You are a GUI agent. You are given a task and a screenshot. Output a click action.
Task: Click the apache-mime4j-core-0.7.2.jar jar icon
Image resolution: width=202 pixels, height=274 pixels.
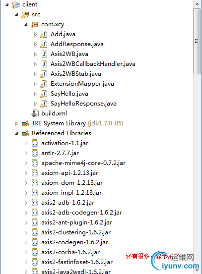(x=35, y=163)
